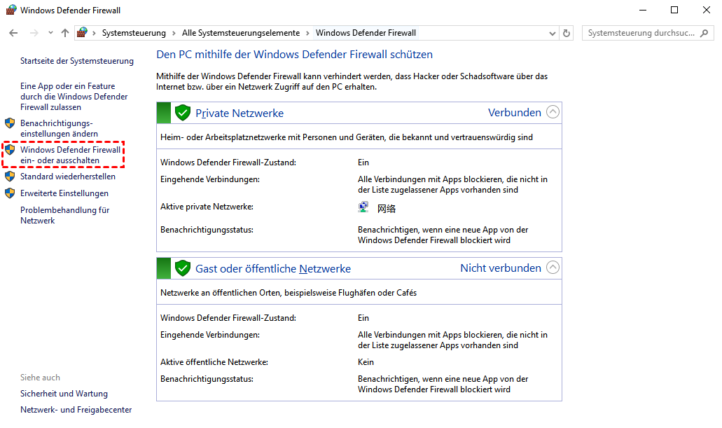Collapse the Private Netzwerke section chevron
This screenshot has height=428, width=722.
pyautogui.click(x=553, y=112)
